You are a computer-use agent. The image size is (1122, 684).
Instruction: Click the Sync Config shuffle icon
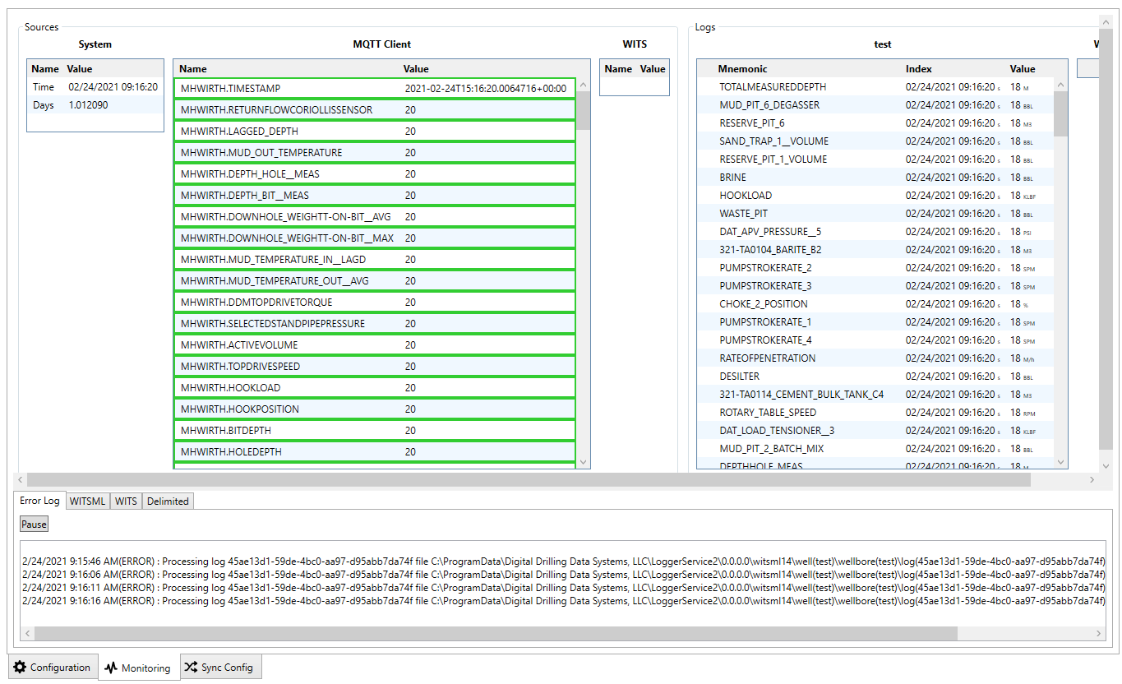(x=190, y=668)
